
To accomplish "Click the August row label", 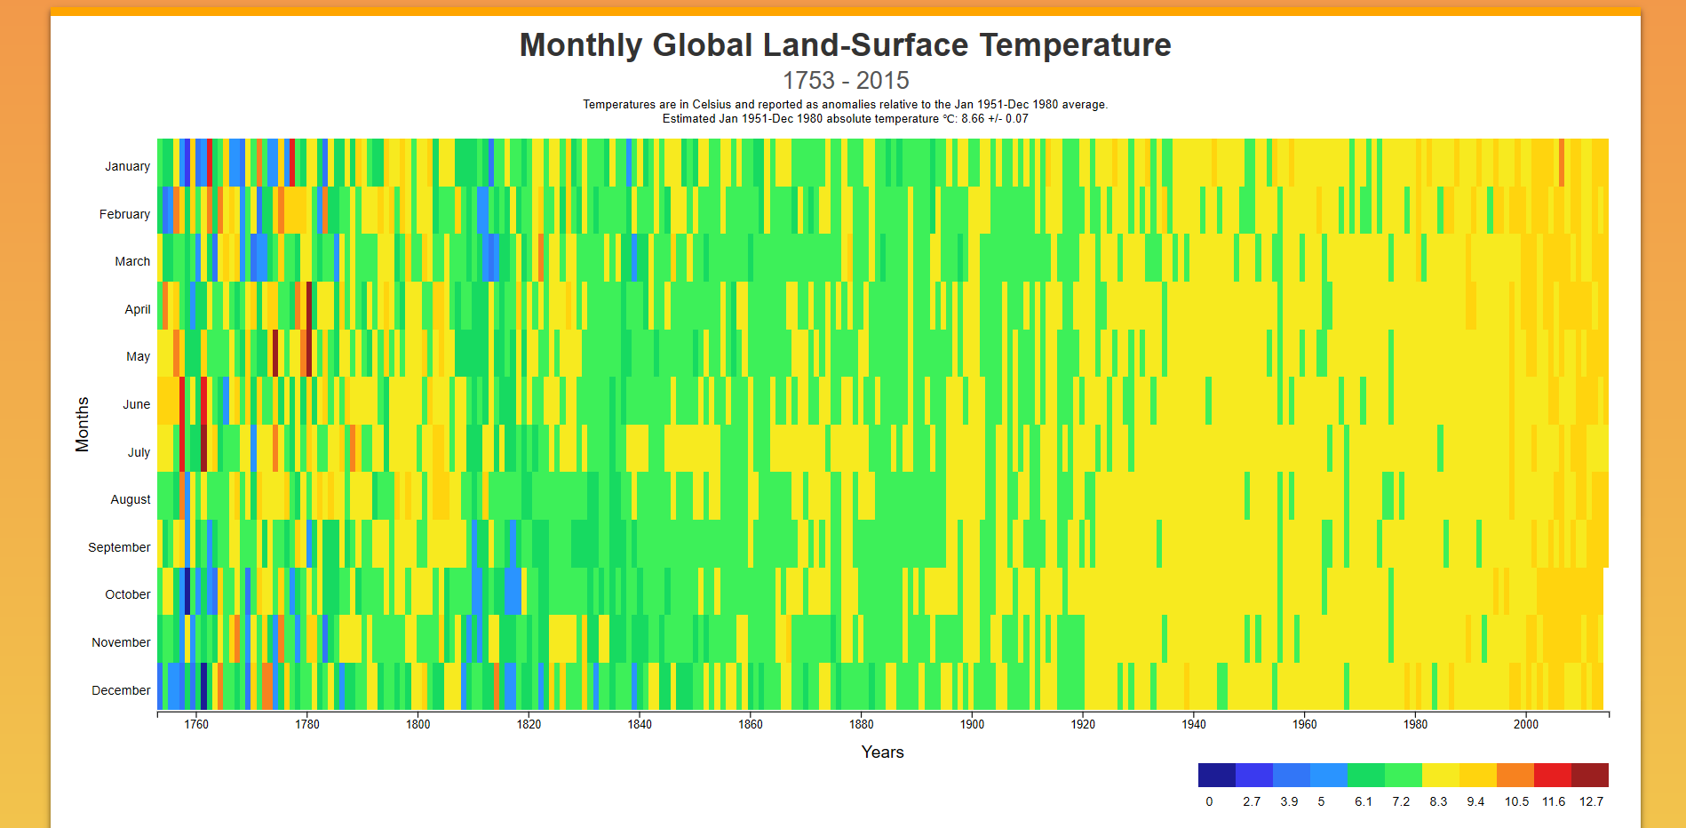I will 131,499.
